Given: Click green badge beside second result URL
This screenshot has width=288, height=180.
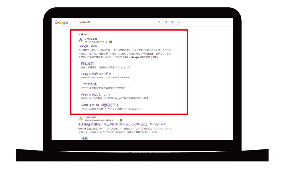Looking at the screenshot, I should [121, 120].
